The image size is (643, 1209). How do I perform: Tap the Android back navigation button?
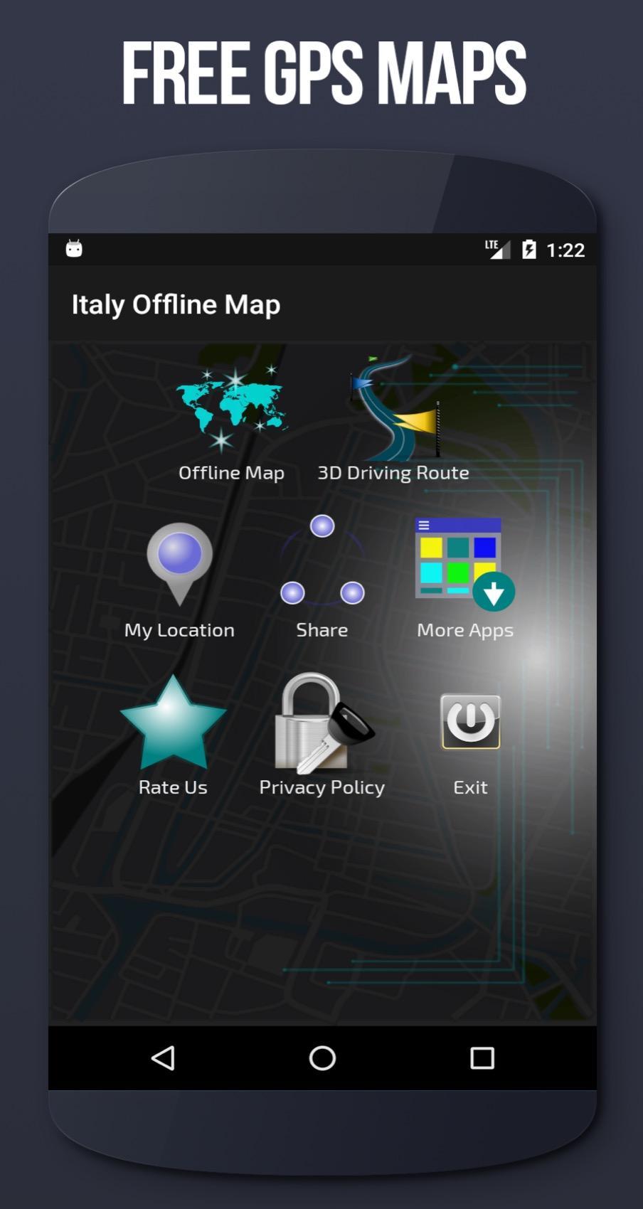click(x=163, y=1058)
